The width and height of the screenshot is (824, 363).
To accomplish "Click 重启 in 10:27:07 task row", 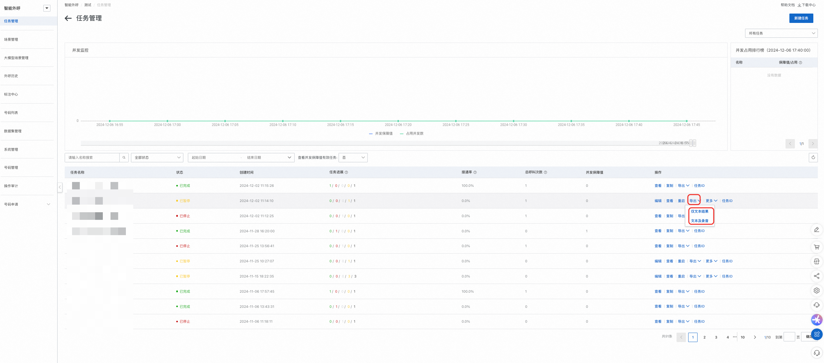I will pyautogui.click(x=681, y=261).
